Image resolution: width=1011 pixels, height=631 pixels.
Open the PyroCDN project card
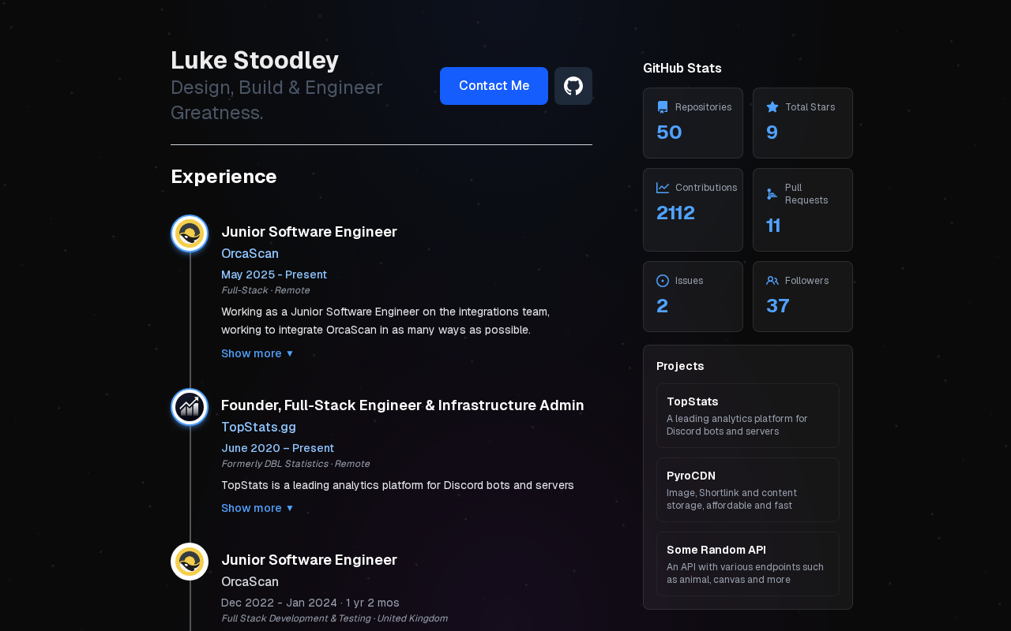(747, 490)
